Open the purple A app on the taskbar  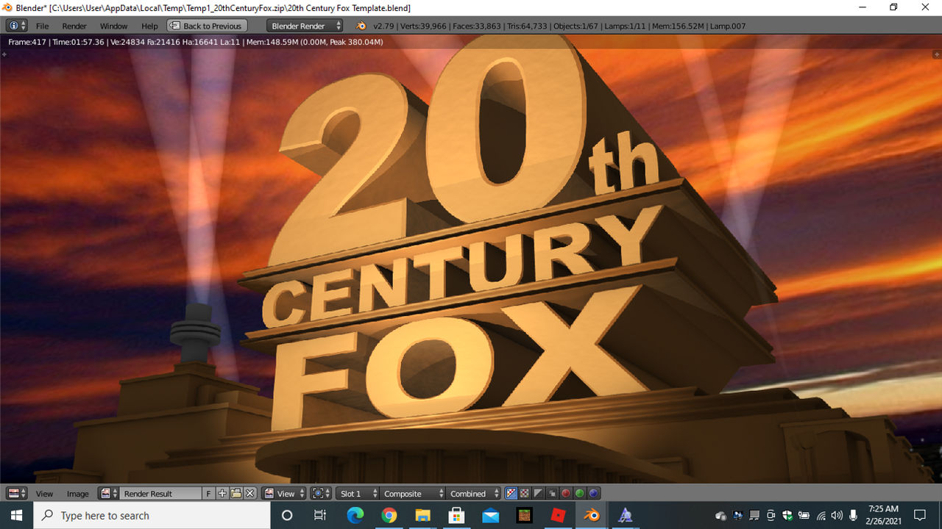pyautogui.click(x=626, y=515)
